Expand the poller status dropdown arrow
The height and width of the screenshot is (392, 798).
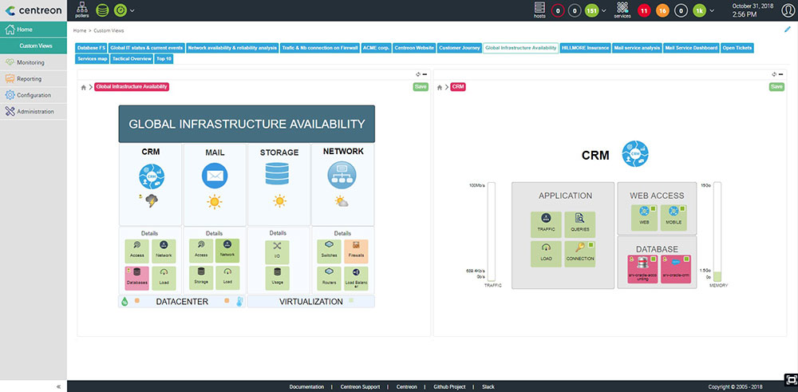pyautogui.click(x=132, y=11)
